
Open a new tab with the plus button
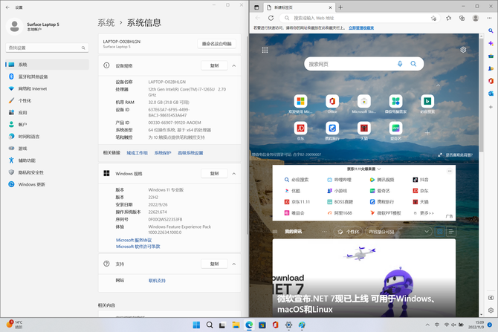pyautogui.click(x=340, y=7)
